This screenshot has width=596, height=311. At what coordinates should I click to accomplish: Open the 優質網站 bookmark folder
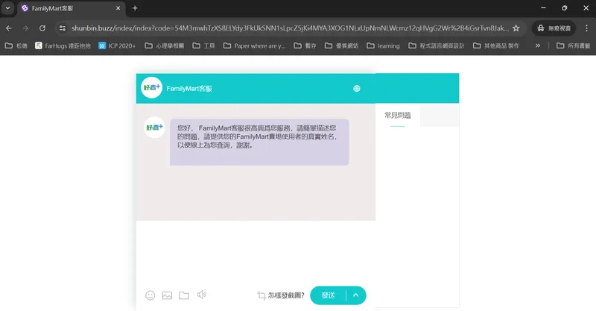click(x=341, y=45)
